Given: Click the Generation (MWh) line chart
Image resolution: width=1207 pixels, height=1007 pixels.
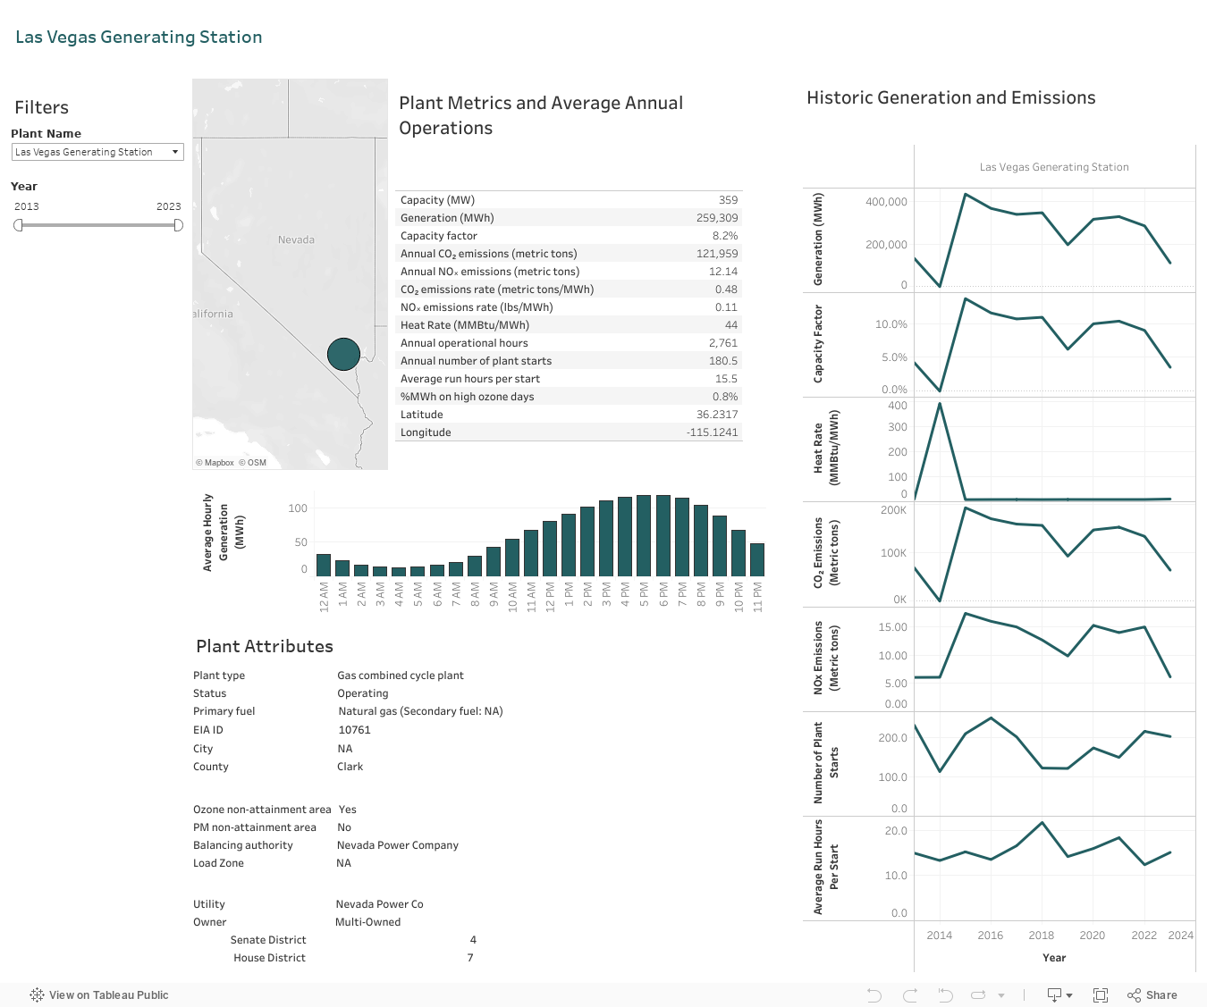Looking at the screenshot, I should [x=1054, y=239].
